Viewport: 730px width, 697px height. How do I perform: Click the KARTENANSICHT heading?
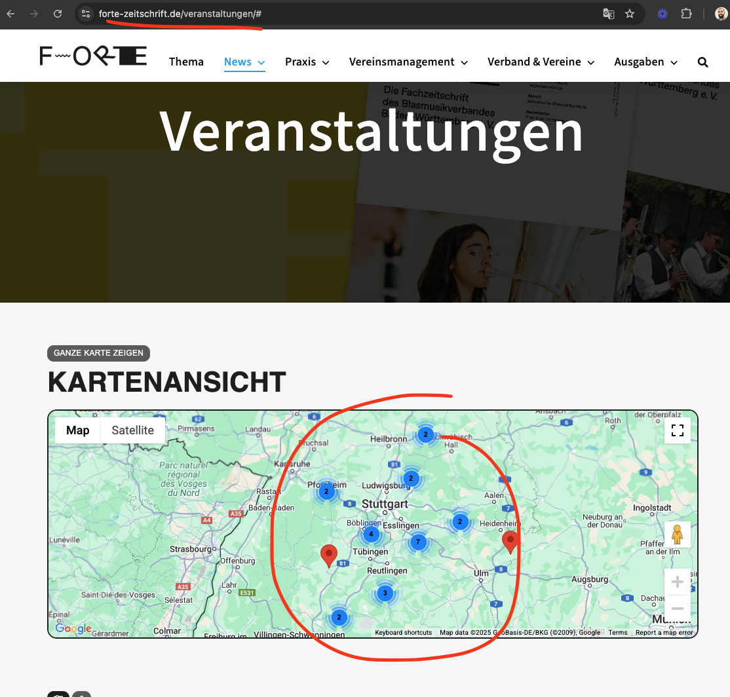coord(166,382)
